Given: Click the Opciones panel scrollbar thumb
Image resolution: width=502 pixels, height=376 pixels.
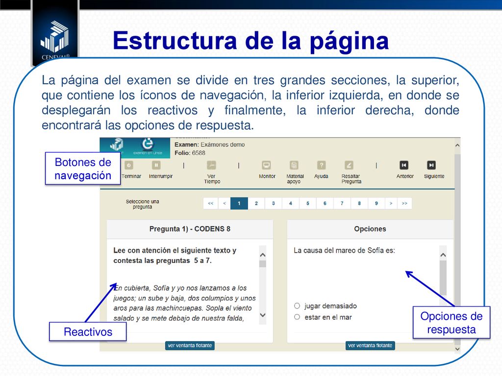Looking at the screenshot, I should pyautogui.click(x=443, y=278).
